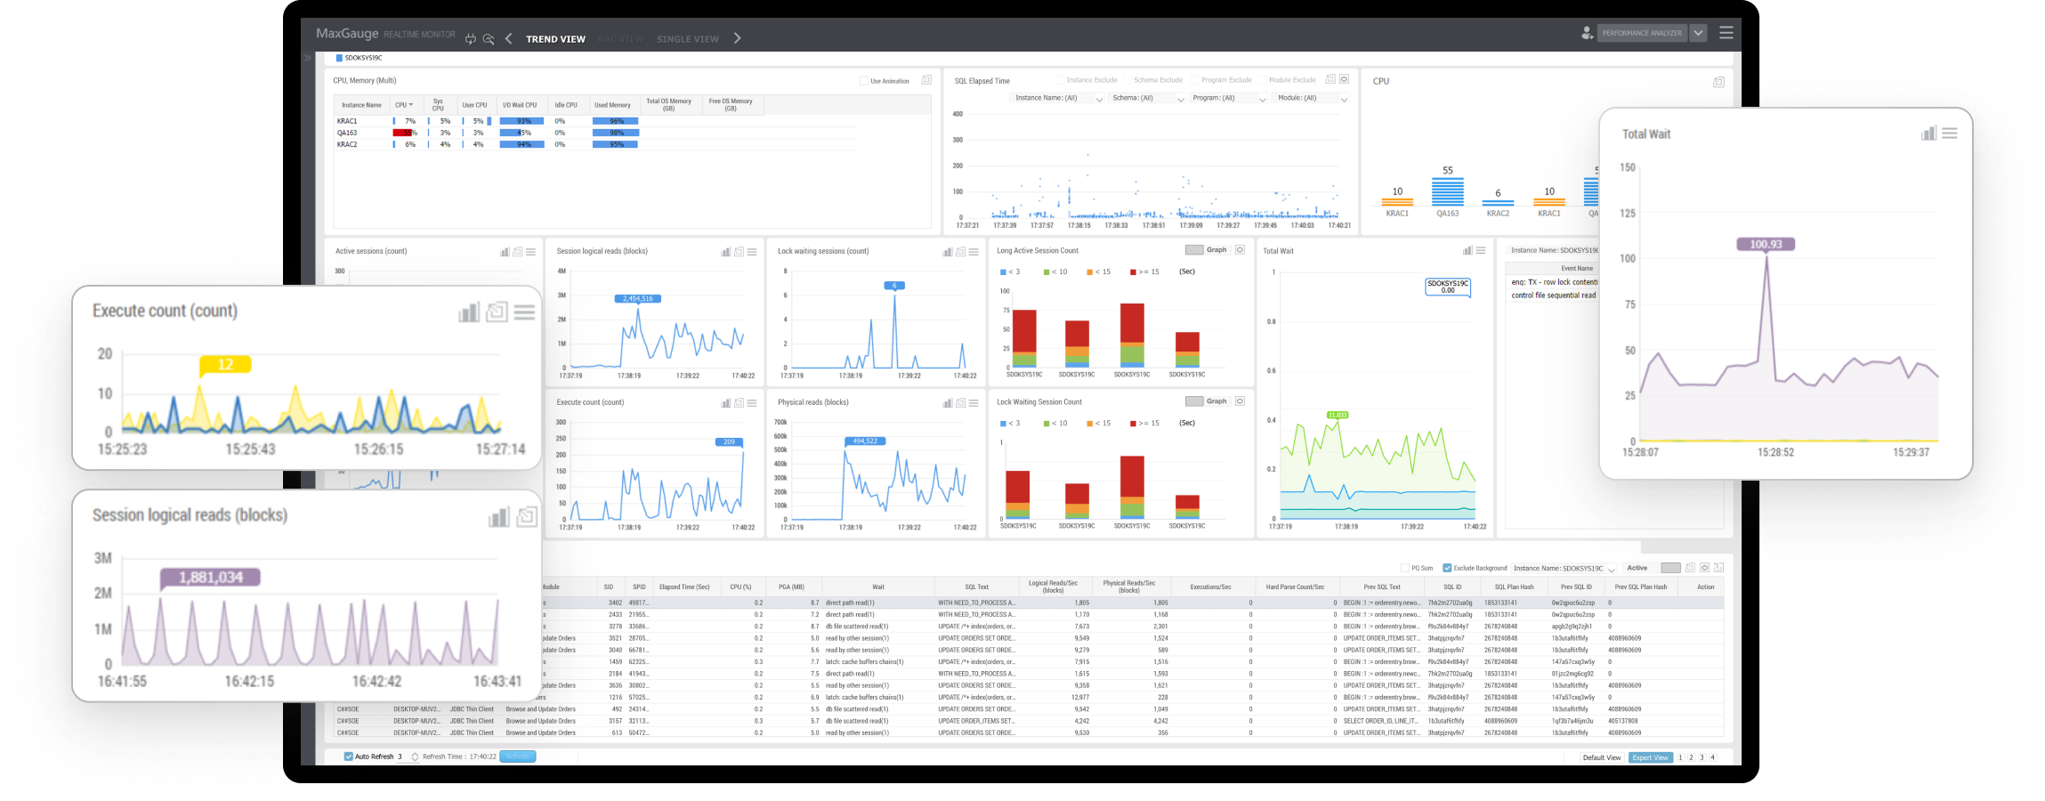
Task: Open the Program: (All) dropdown
Action: [1229, 98]
